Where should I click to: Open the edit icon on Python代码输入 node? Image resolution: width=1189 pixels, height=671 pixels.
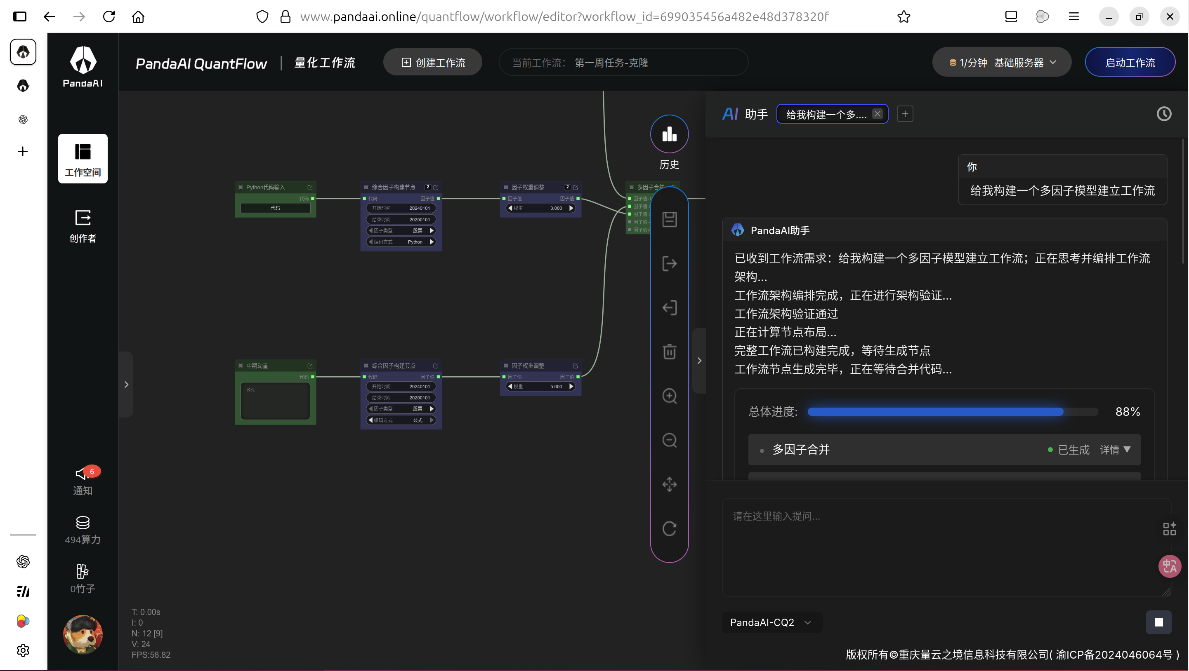310,187
